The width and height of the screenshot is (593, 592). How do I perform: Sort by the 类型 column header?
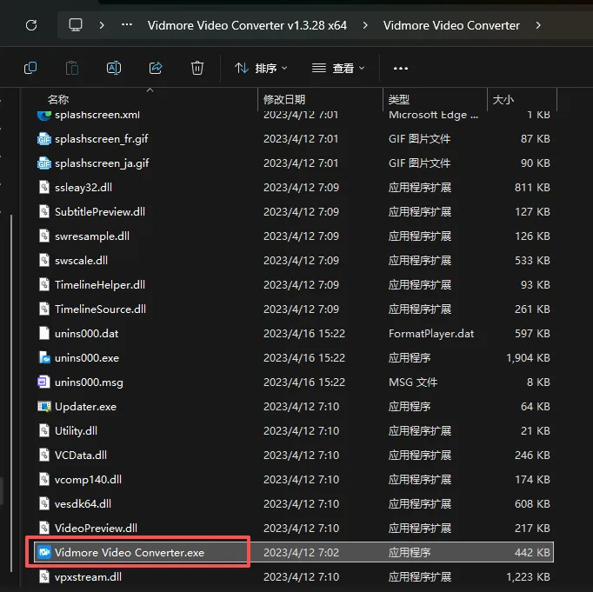point(399,99)
